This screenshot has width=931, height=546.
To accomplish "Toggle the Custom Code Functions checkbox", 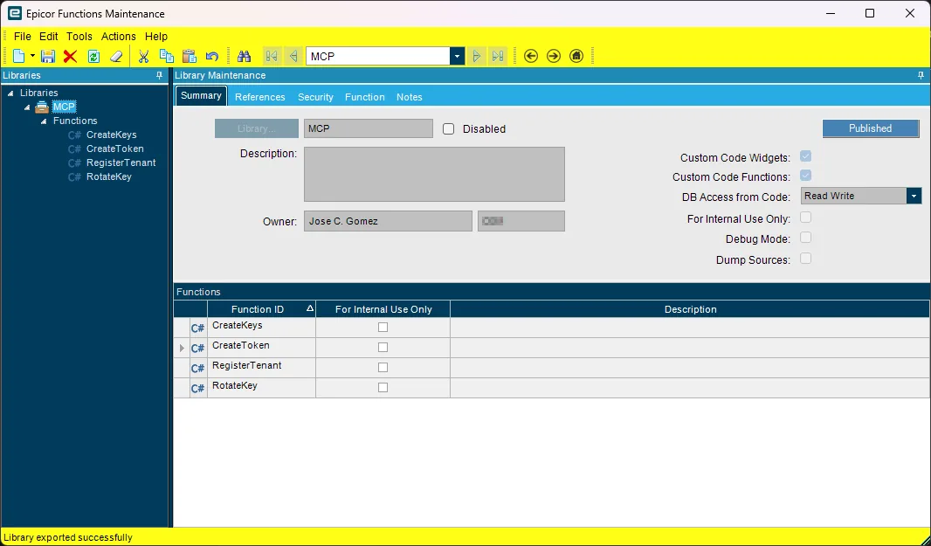I will pyautogui.click(x=806, y=176).
